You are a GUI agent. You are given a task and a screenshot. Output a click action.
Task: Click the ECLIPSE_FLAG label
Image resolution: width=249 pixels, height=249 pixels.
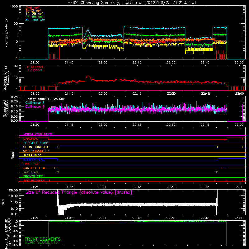[x=34, y=160]
